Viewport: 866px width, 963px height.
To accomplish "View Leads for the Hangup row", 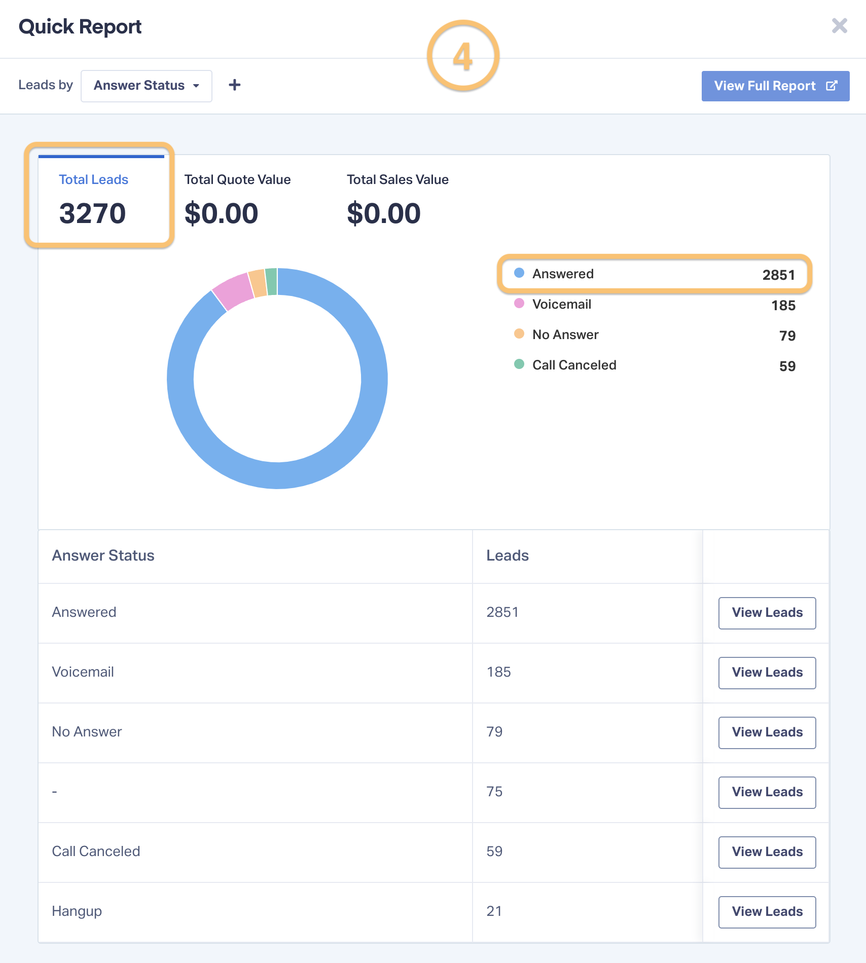I will click(x=767, y=912).
